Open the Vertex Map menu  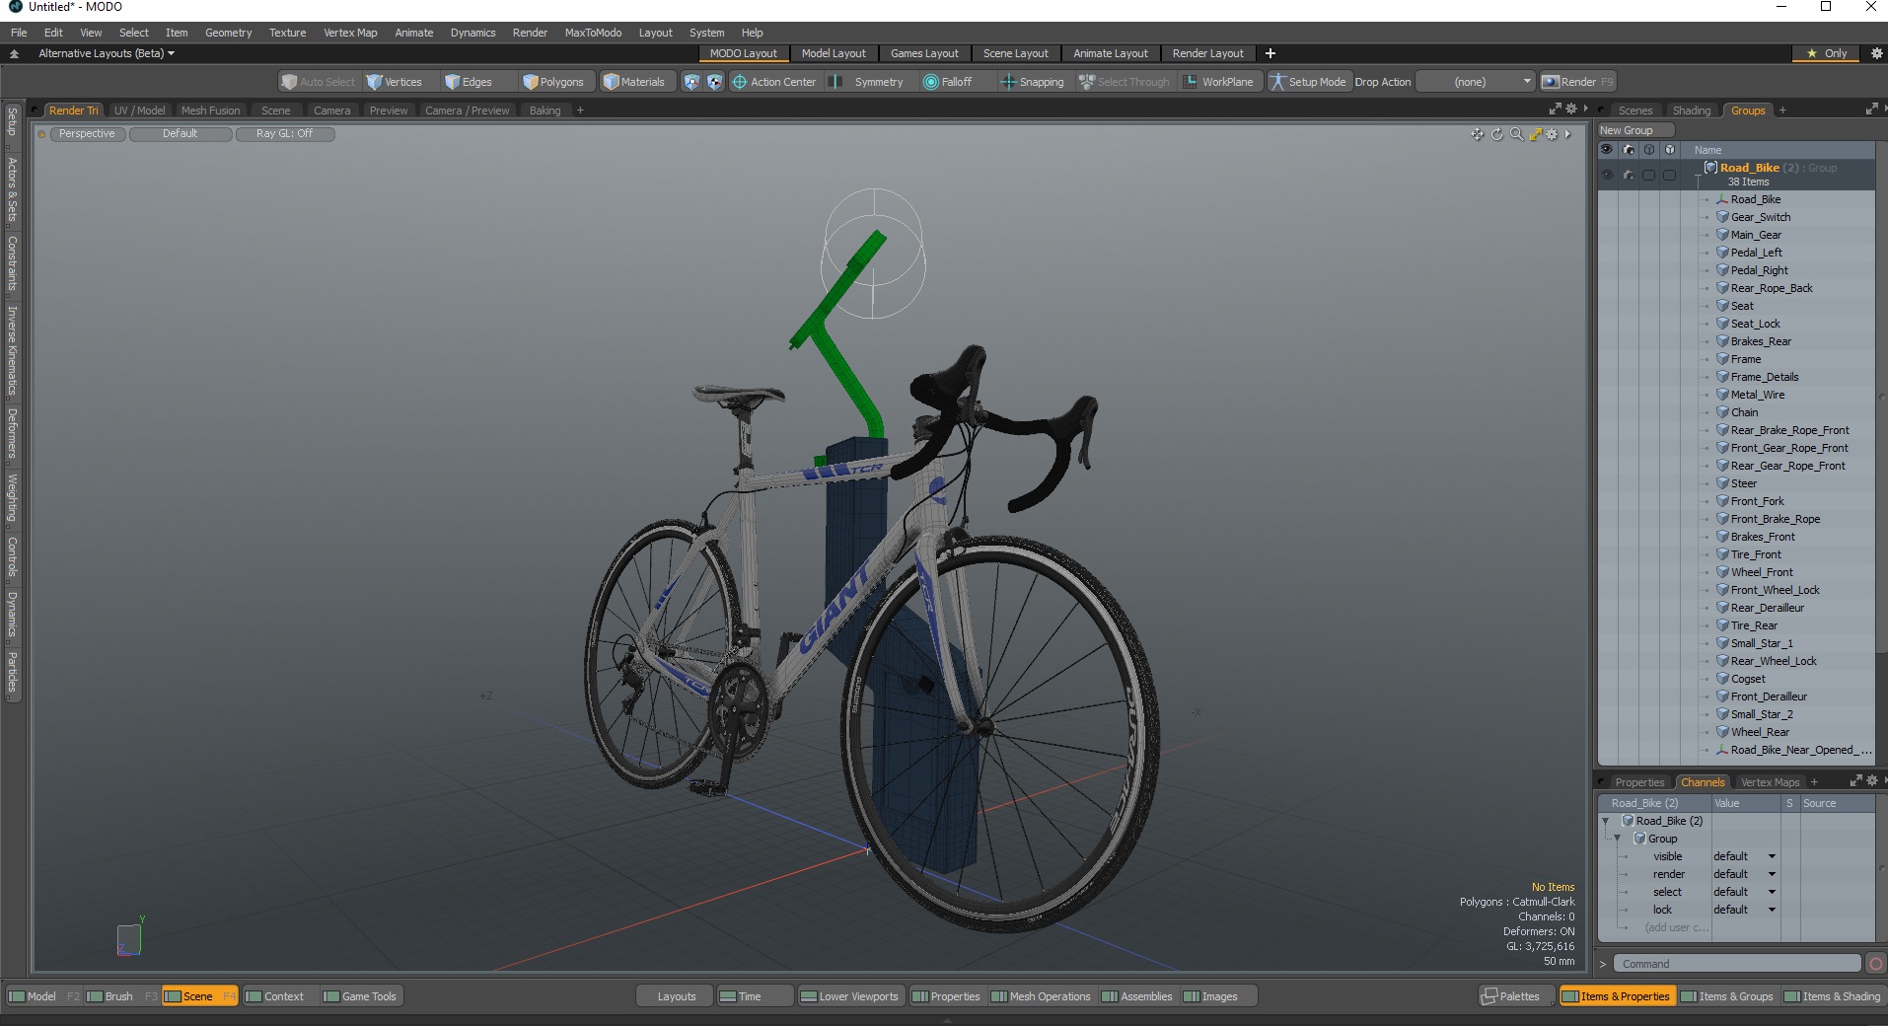350,33
